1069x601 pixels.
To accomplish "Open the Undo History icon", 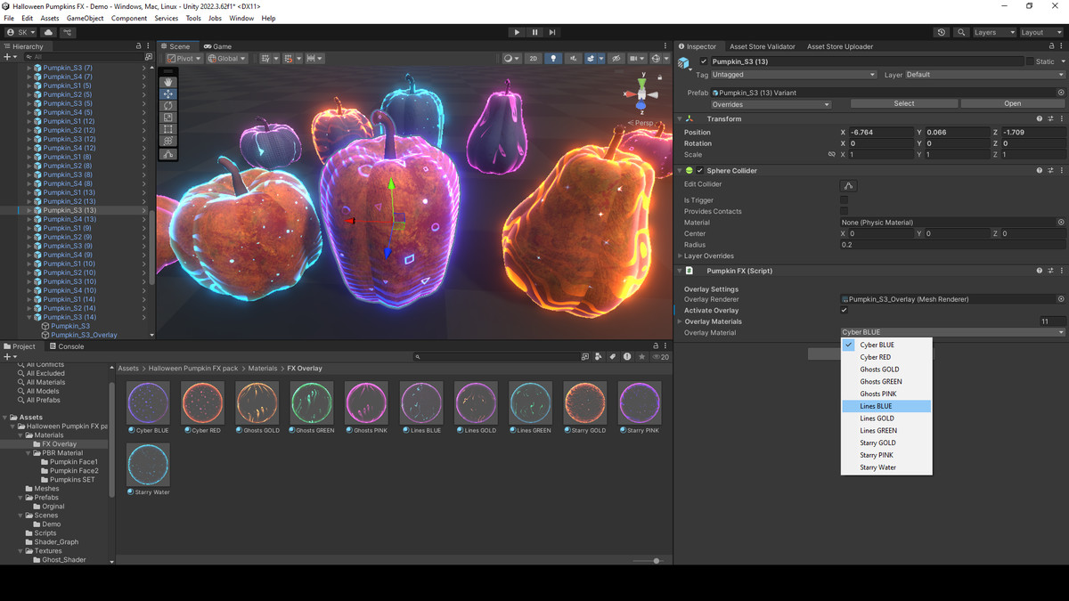I will click(942, 32).
